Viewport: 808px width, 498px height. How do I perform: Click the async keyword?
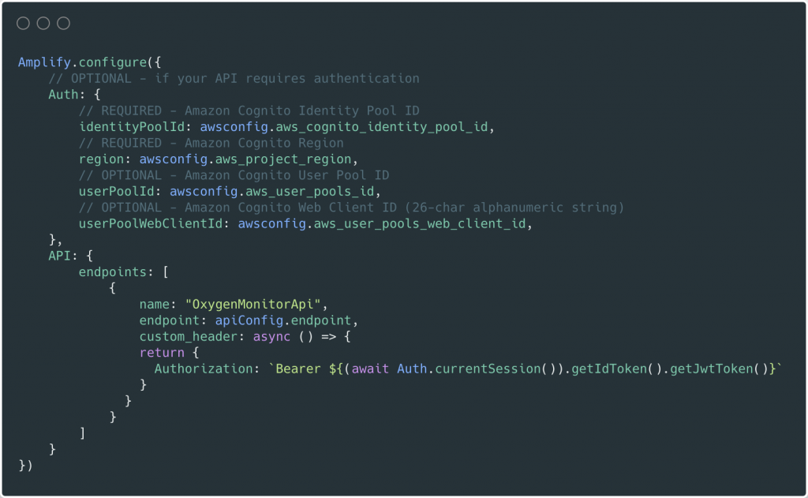tap(271, 337)
